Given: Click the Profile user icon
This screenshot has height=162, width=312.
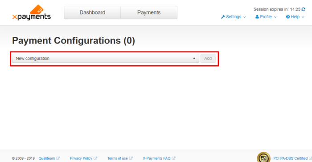Looking at the screenshot, I should pyautogui.click(x=257, y=17).
